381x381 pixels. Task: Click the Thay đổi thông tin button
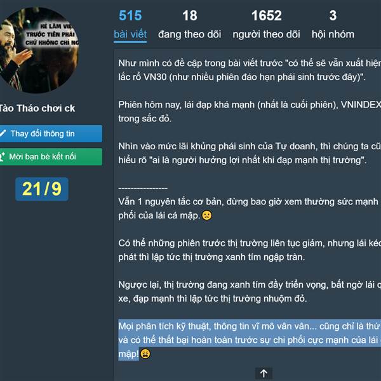point(51,133)
